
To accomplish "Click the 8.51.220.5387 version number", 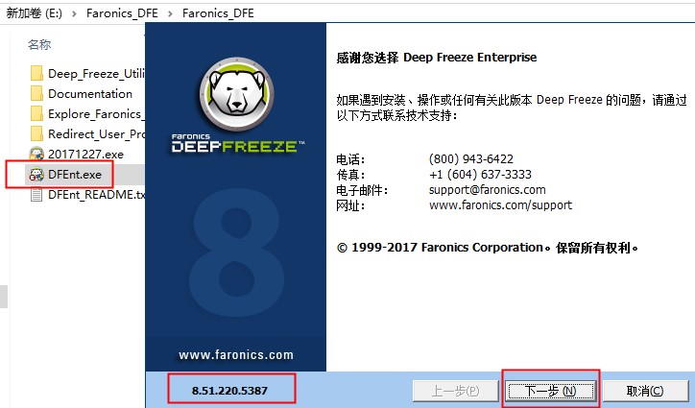I will coord(229,391).
